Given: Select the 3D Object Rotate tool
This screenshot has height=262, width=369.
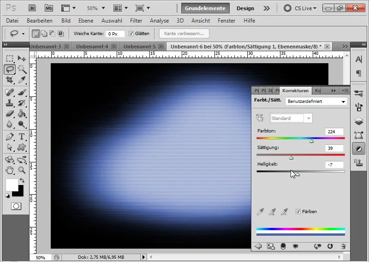Looking at the screenshot, I should 10,159.
